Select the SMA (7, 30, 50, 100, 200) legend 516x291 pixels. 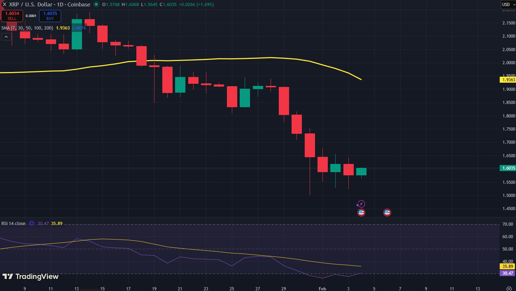coord(27,28)
